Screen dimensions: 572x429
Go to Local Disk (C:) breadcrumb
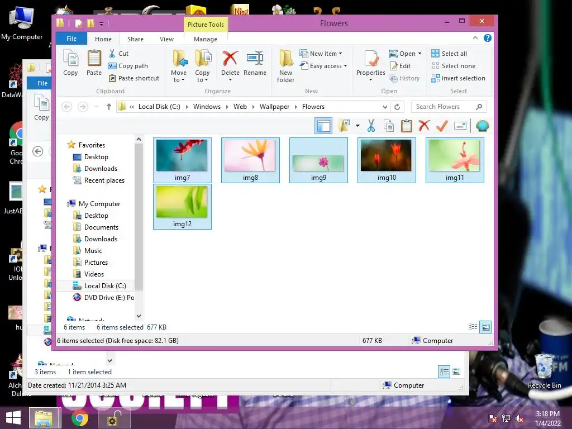point(159,107)
